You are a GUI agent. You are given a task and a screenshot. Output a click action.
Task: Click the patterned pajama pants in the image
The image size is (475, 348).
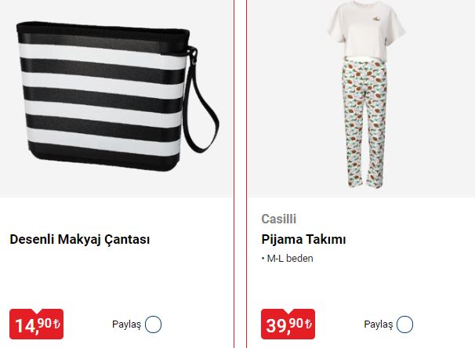tap(364, 124)
